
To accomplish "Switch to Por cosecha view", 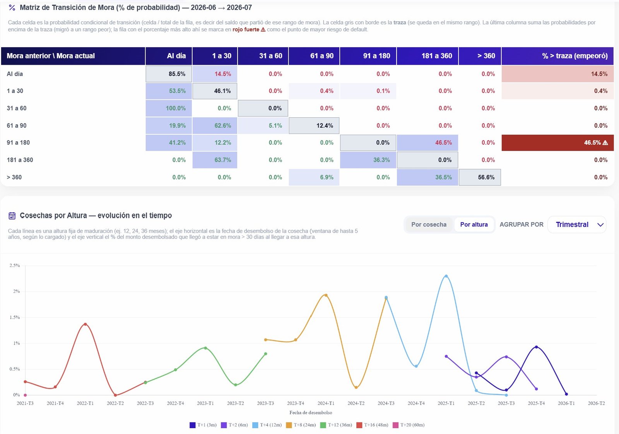I will pos(429,225).
